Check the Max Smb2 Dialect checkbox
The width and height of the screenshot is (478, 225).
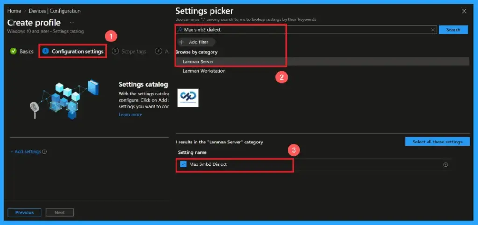pyautogui.click(x=183, y=164)
